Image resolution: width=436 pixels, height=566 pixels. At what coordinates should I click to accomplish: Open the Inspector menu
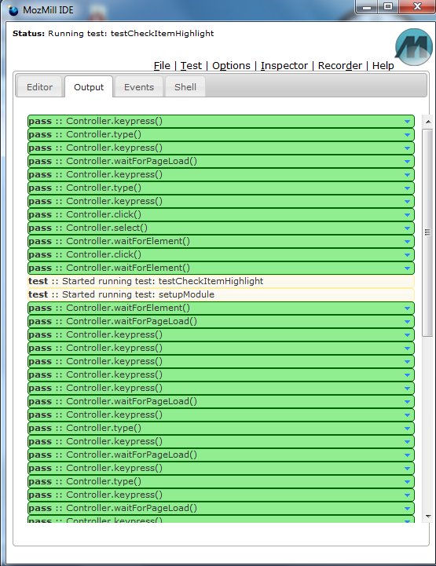[284, 66]
